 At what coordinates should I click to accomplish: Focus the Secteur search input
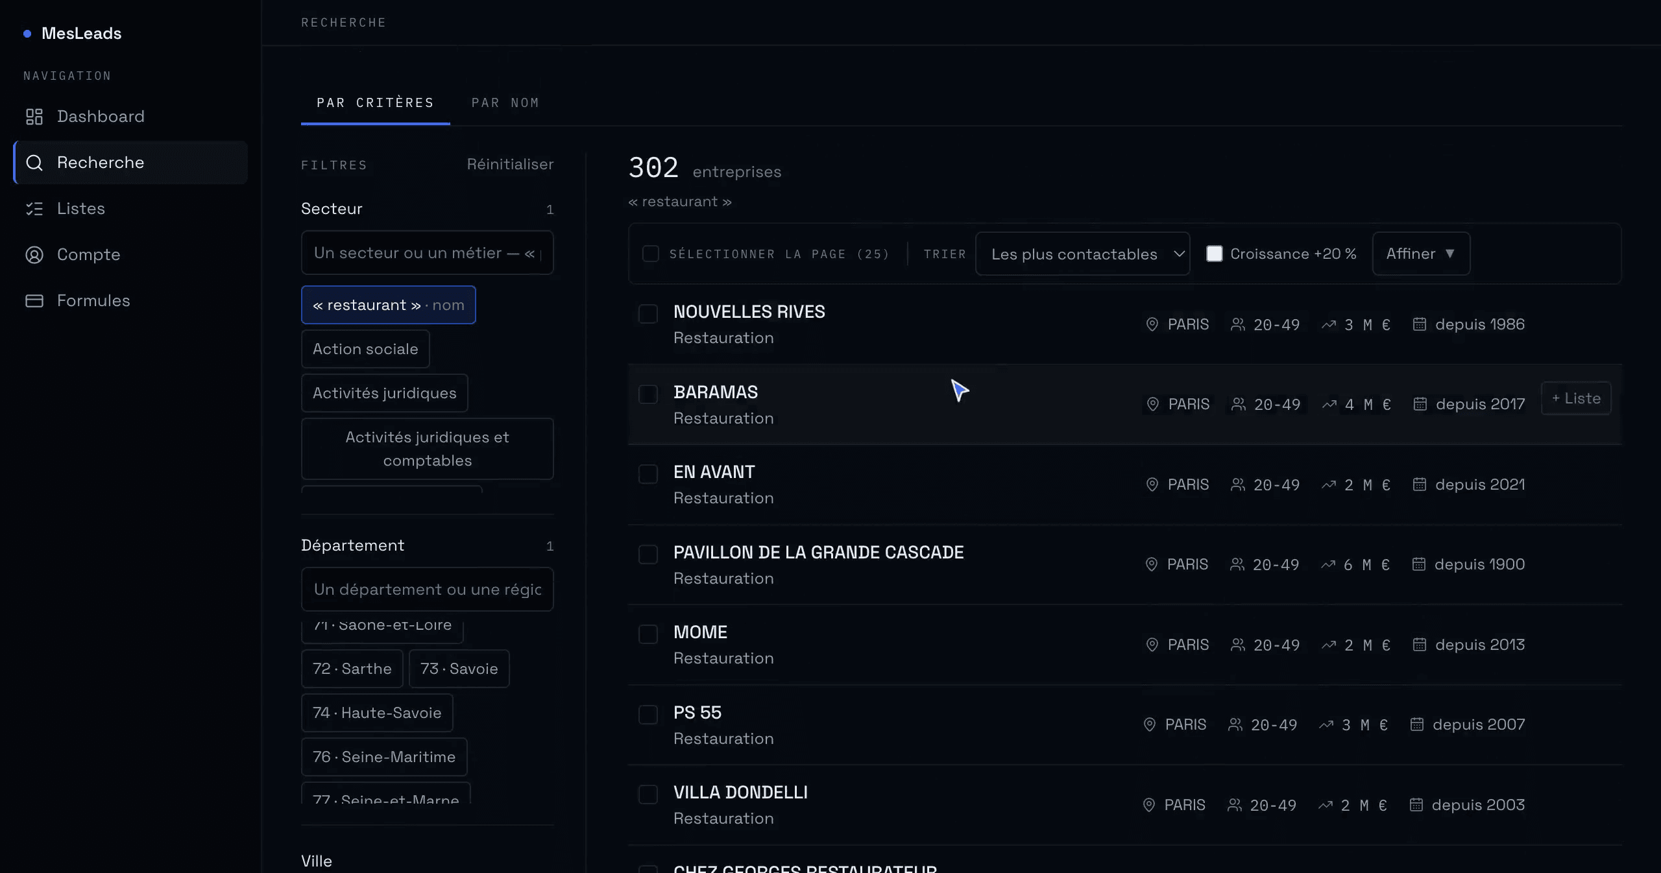pos(428,253)
